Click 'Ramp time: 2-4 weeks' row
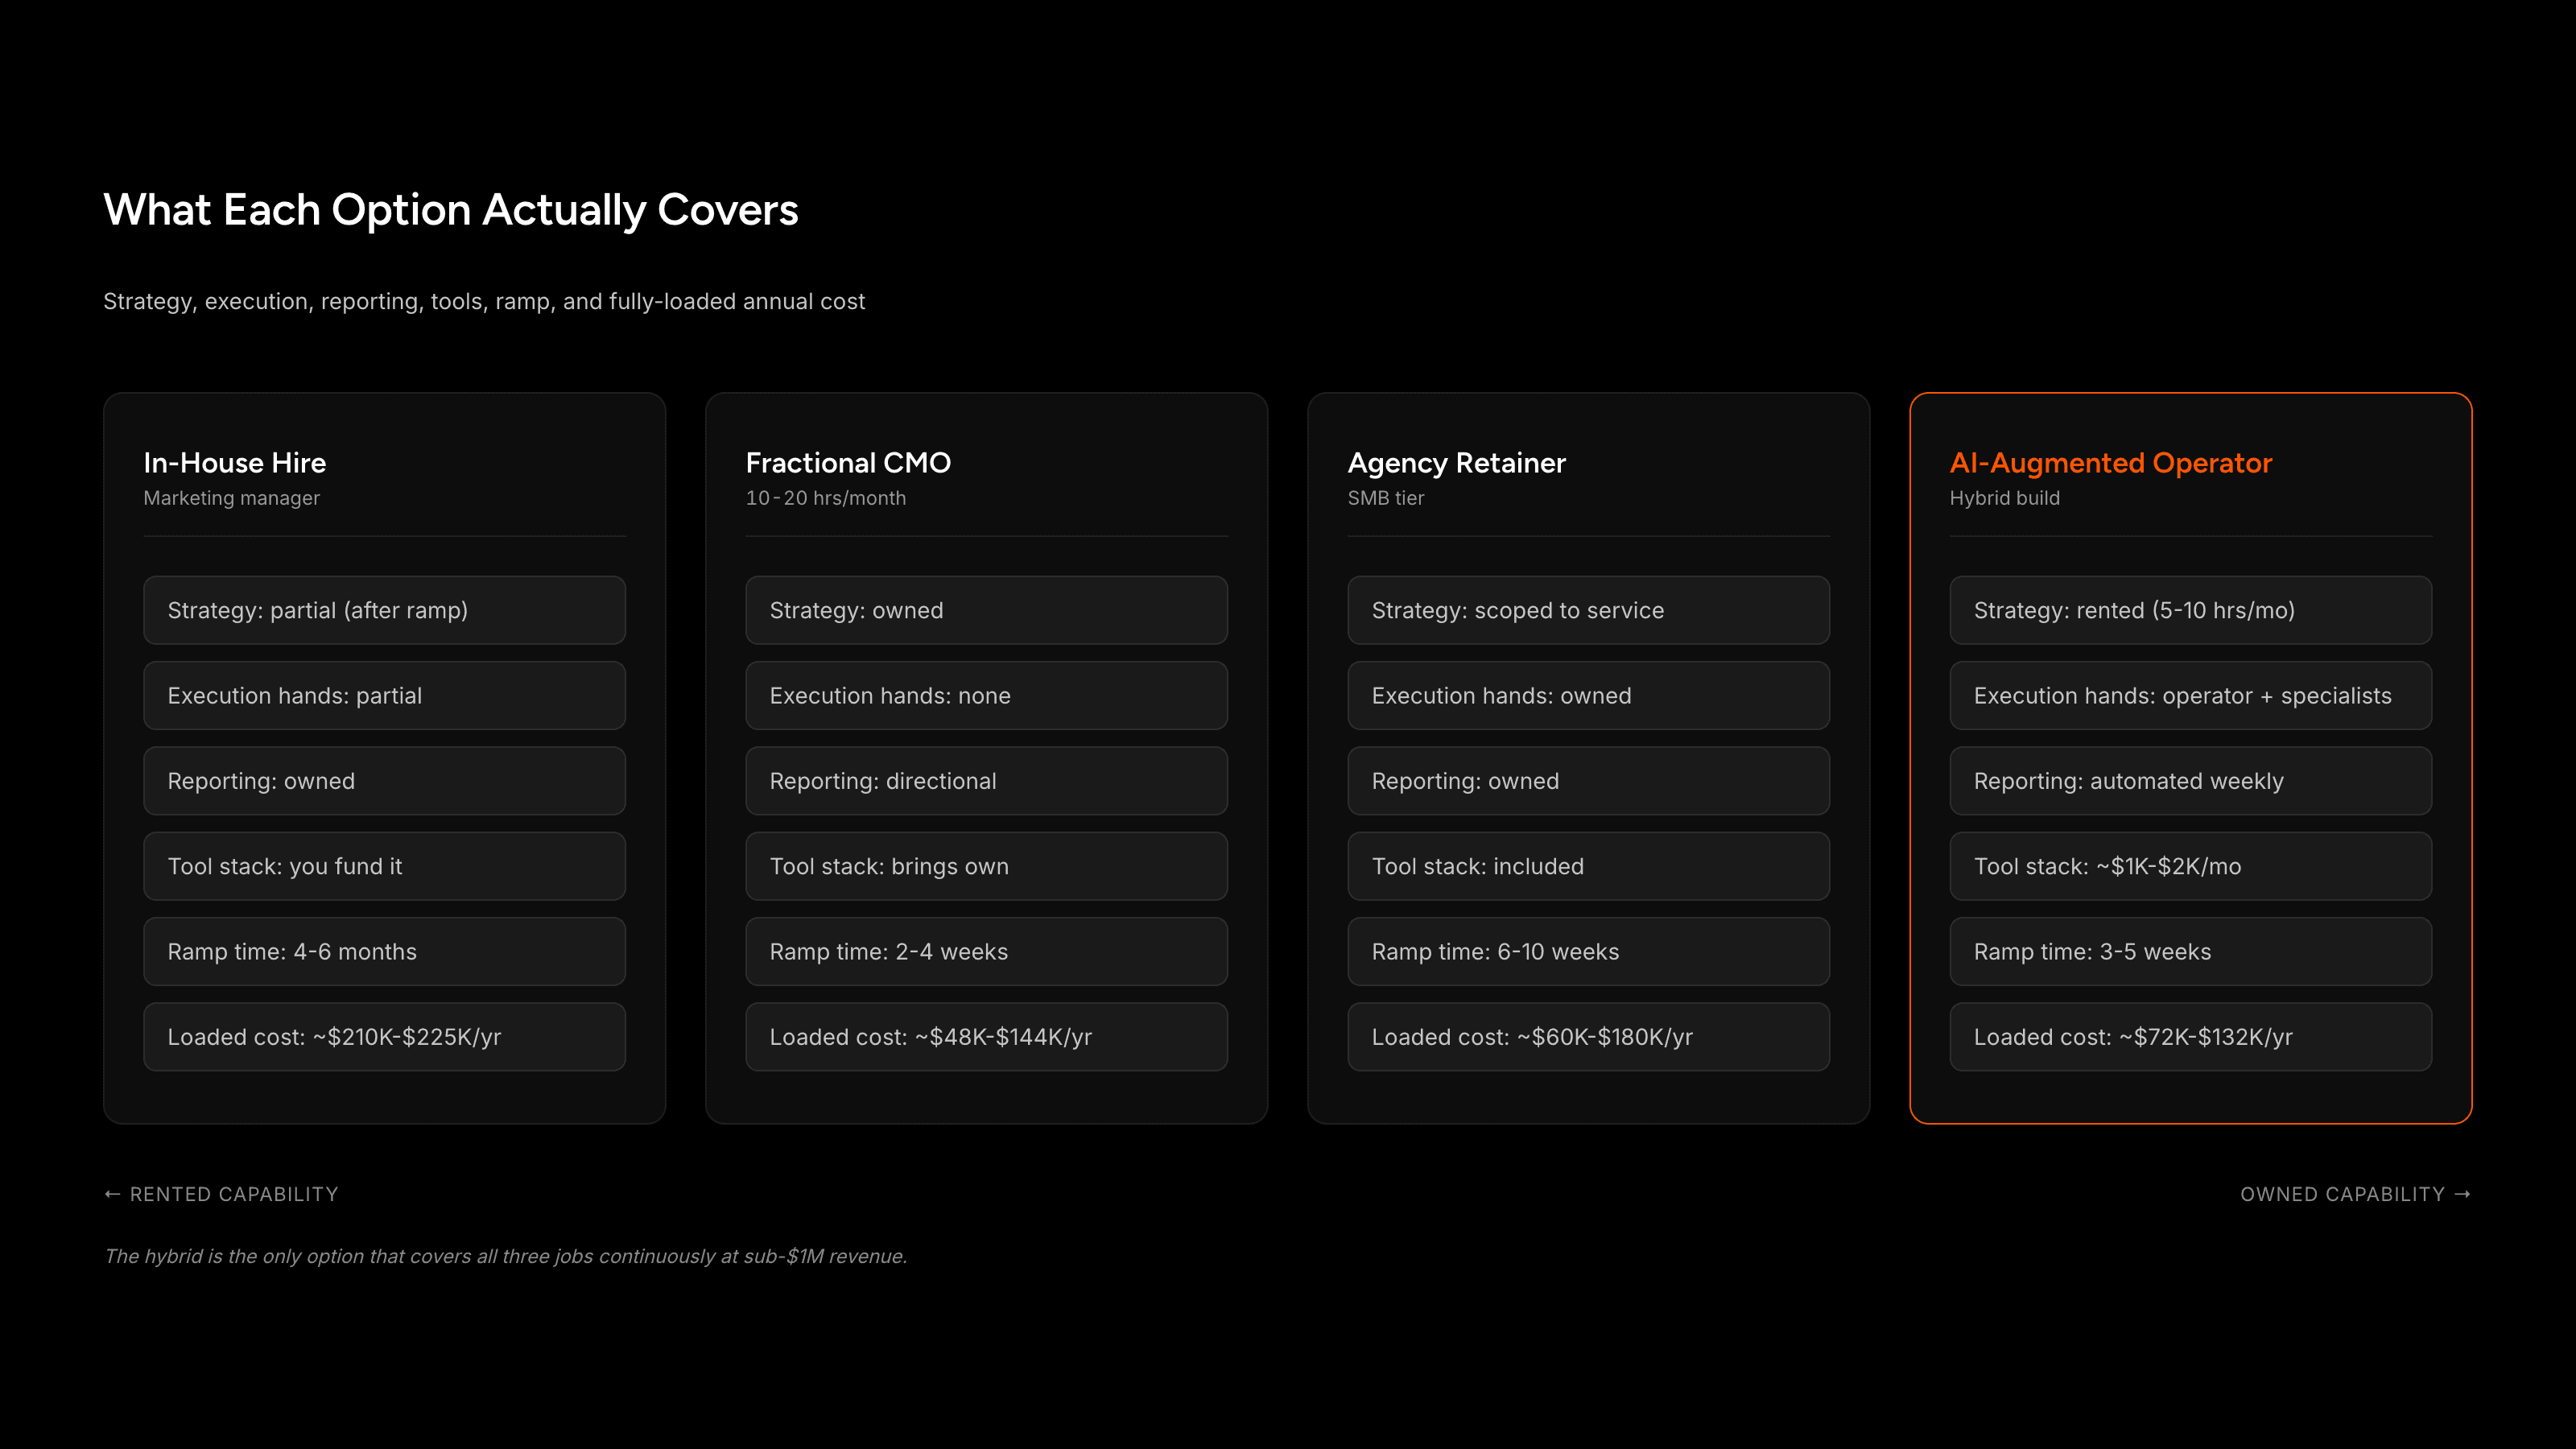This screenshot has height=1449, width=2576. (x=987, y=951)
